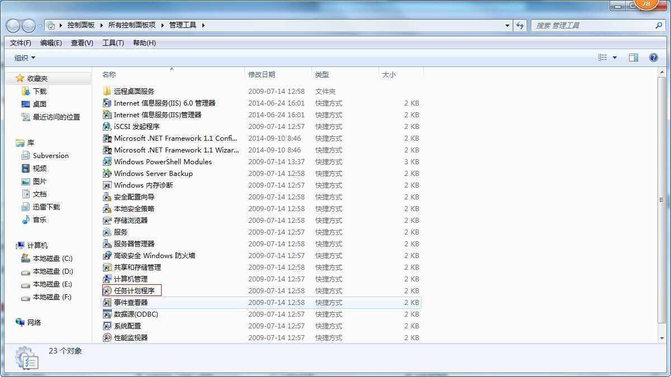This screenshot has height=377, width=671.
Task: Click the 计算机管理 icon
Action: 107,279
